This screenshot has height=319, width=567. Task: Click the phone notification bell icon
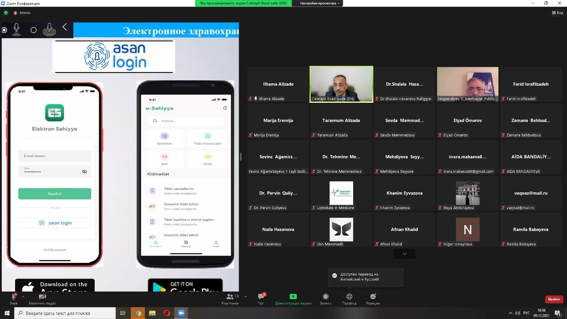tap(225, 108)
